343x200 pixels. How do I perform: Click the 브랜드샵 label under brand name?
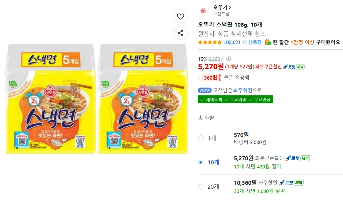221,14
